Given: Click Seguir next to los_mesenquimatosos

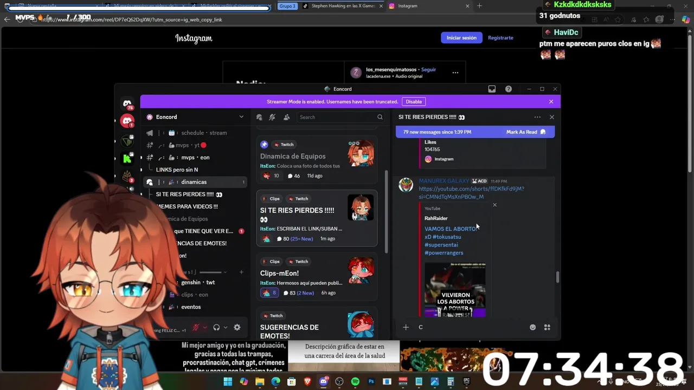Looking at the screenshot, I should (x=428, y=70).
